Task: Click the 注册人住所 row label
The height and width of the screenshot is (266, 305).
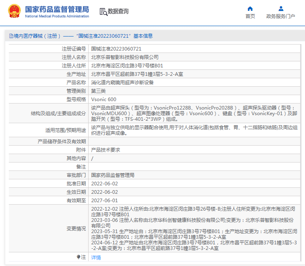Action: pos(74,66)
